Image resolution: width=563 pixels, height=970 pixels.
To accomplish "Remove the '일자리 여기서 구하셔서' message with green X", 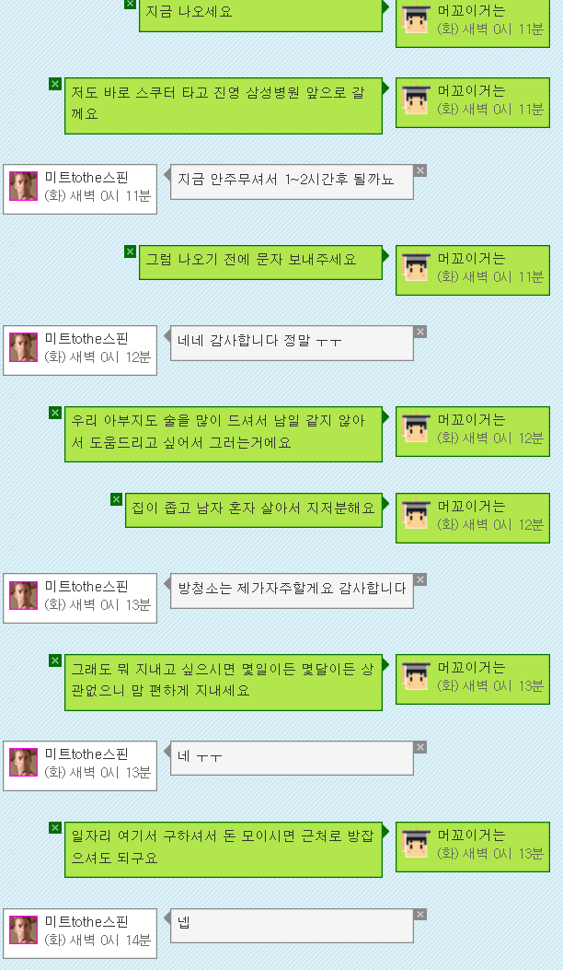I will click(55, 828).
